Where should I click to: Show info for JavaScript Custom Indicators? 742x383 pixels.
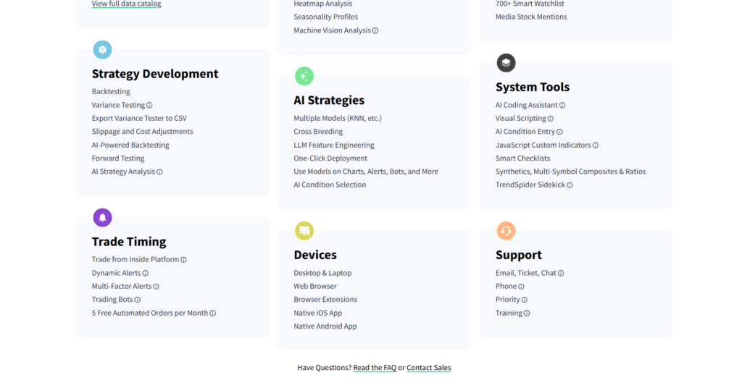pos(596,146)
